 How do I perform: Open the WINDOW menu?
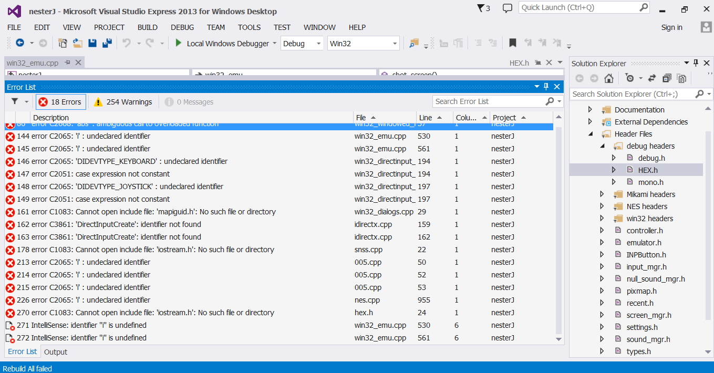pyautogui.click(x=319, y=27)
